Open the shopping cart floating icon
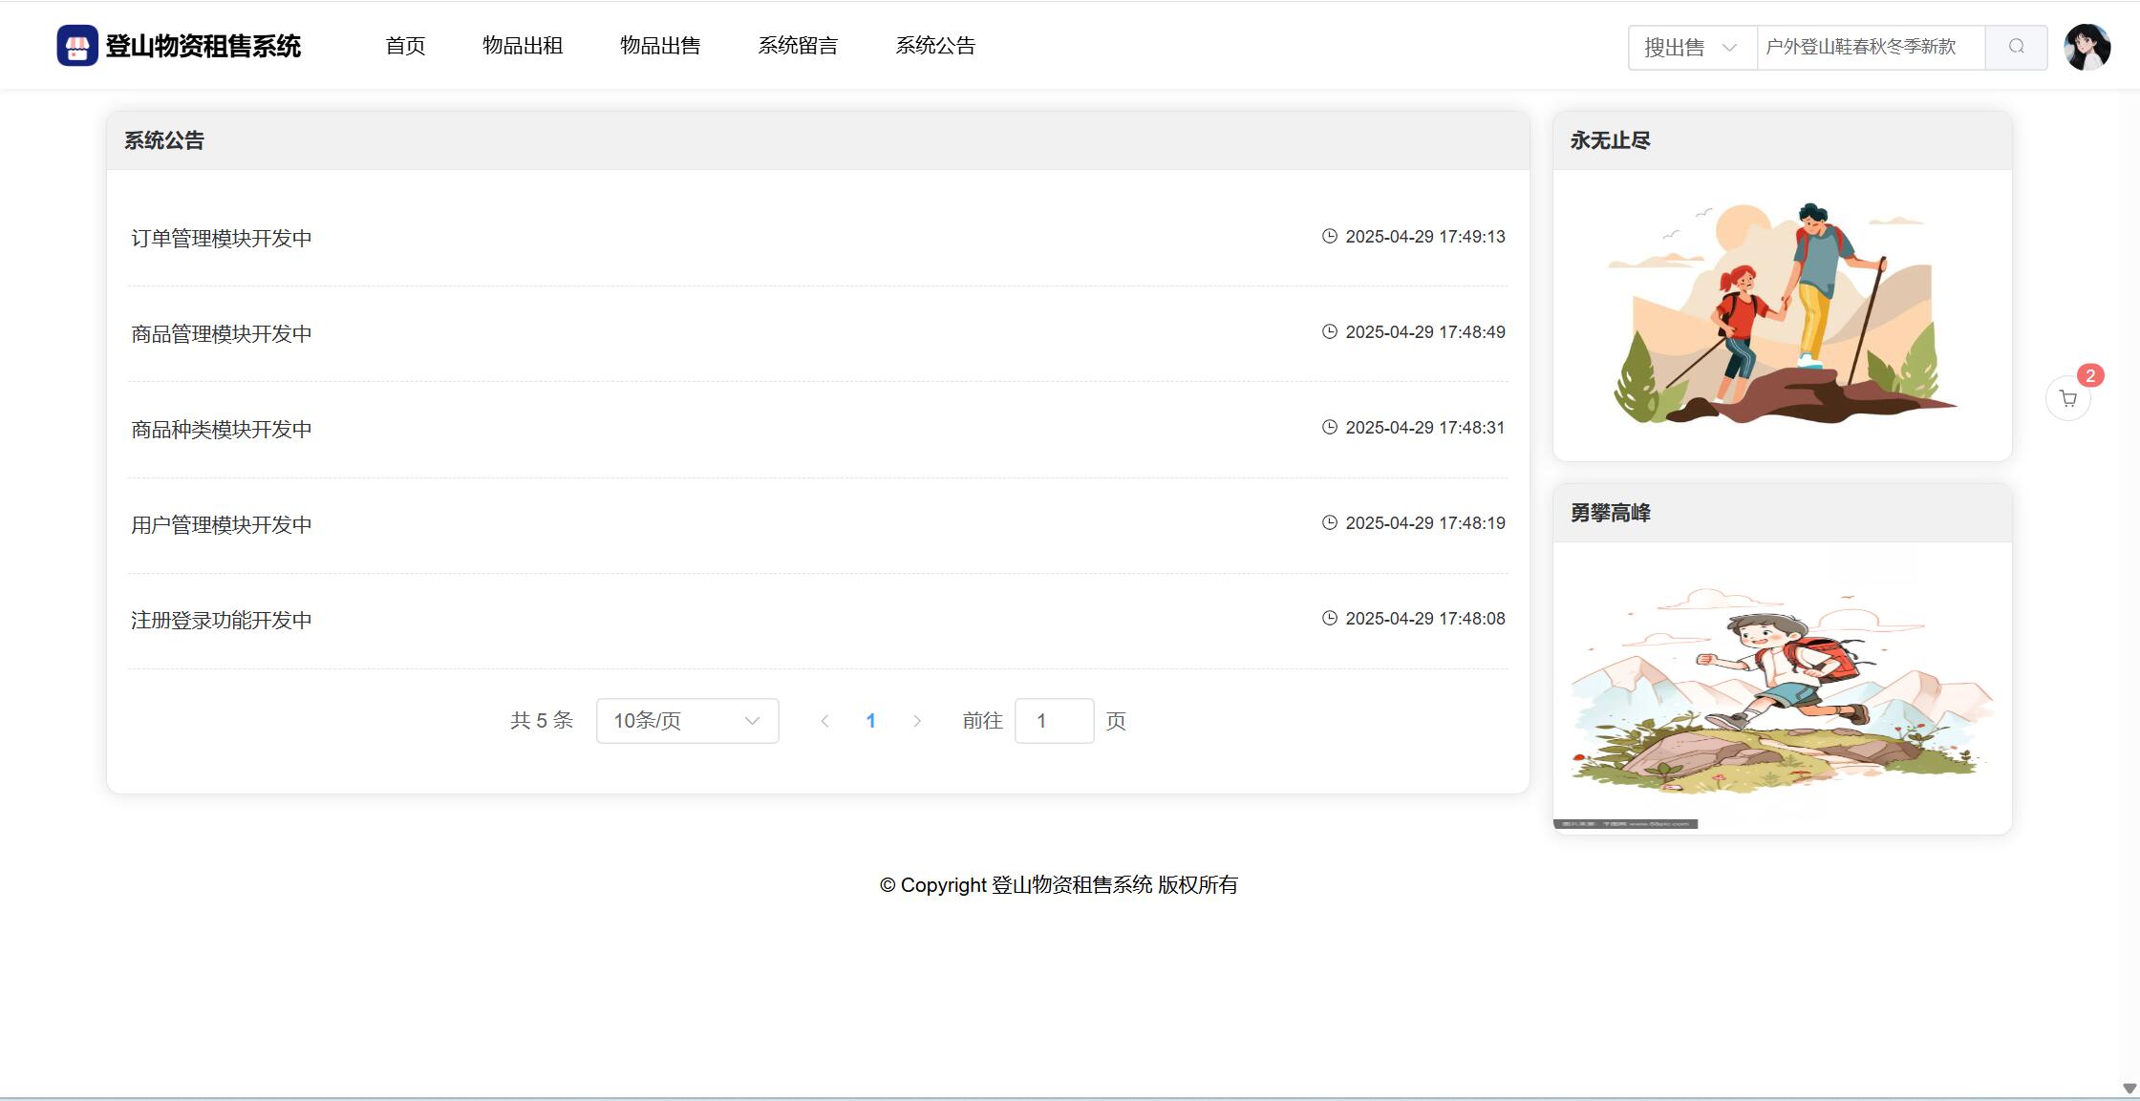The height and width of the screenshot is (1101, 2140). tap(2068, 399)
